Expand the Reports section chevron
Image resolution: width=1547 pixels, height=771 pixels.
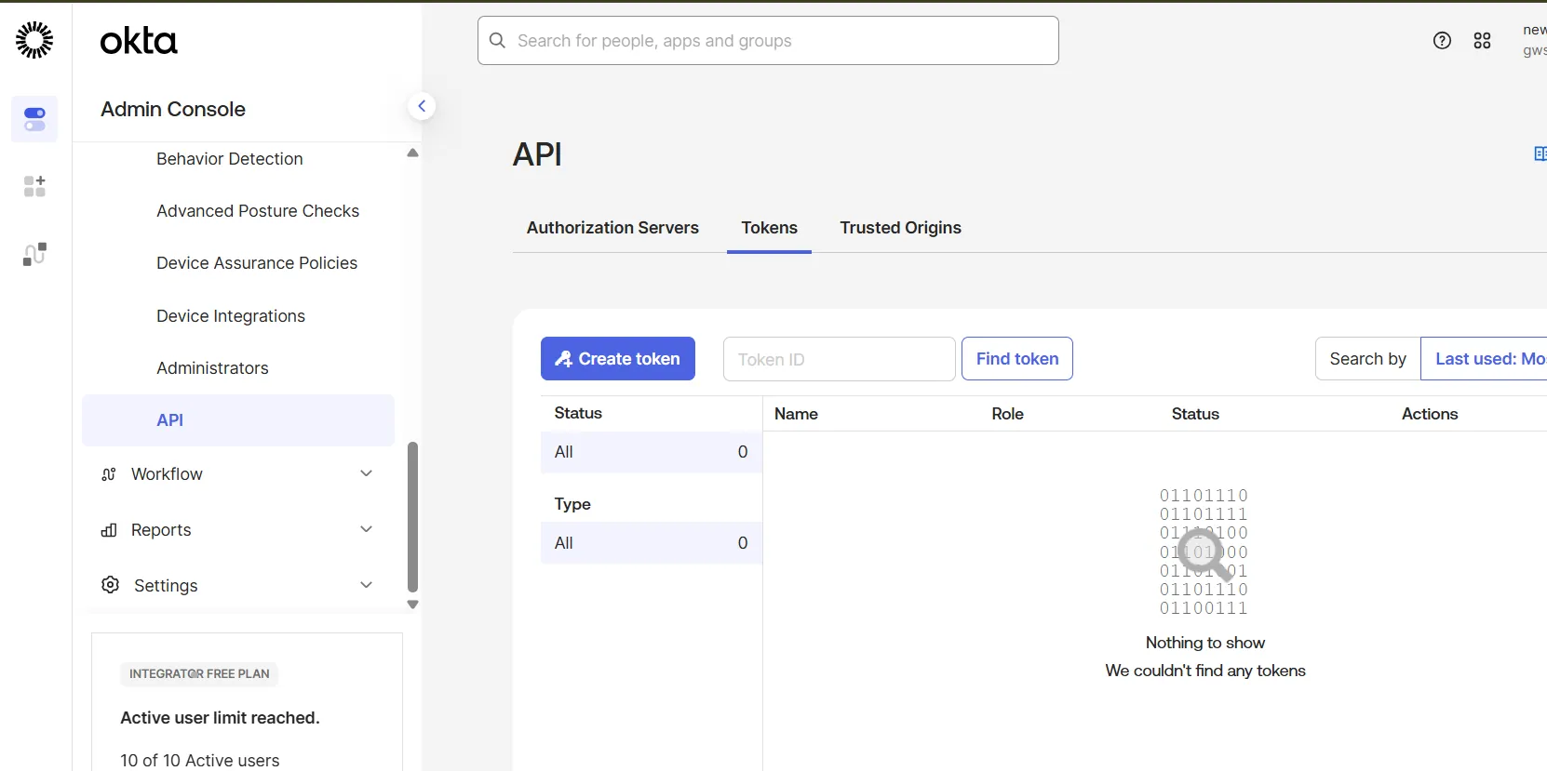367,529
